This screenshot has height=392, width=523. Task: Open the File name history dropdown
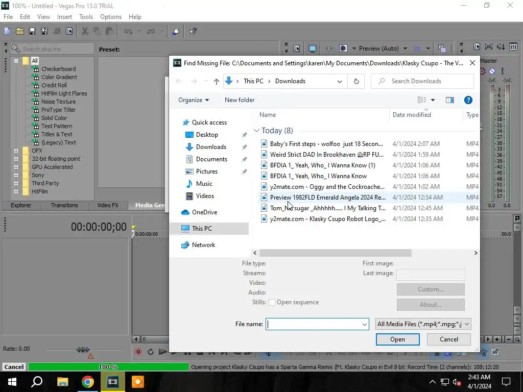(x=364, y=324)
